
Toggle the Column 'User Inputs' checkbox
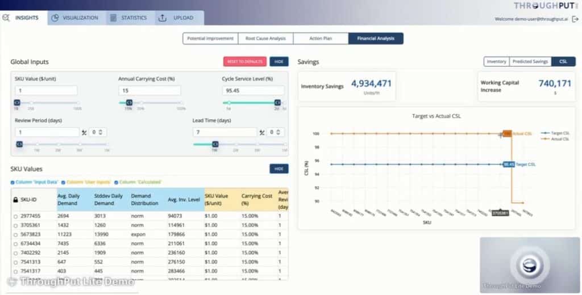pos(64,182)
